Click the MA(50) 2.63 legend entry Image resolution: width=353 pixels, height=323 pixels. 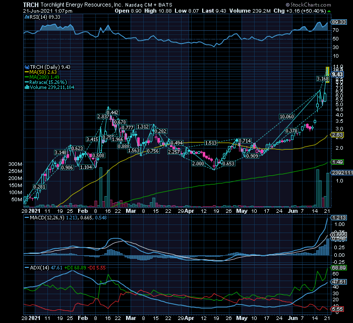(43, 72)
